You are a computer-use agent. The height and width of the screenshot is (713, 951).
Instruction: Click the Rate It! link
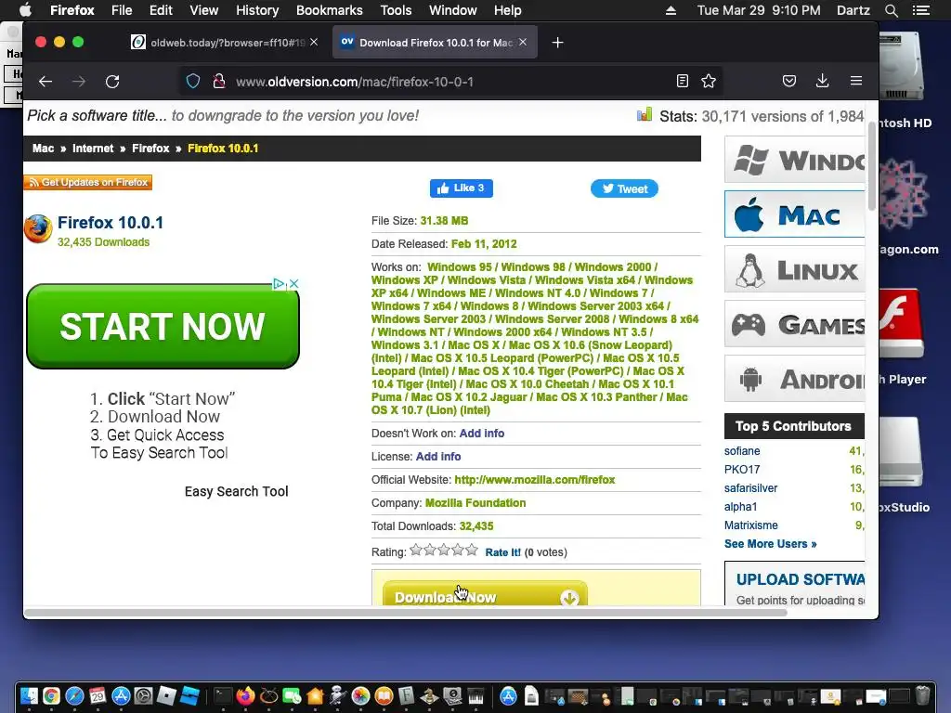(502, 552)
